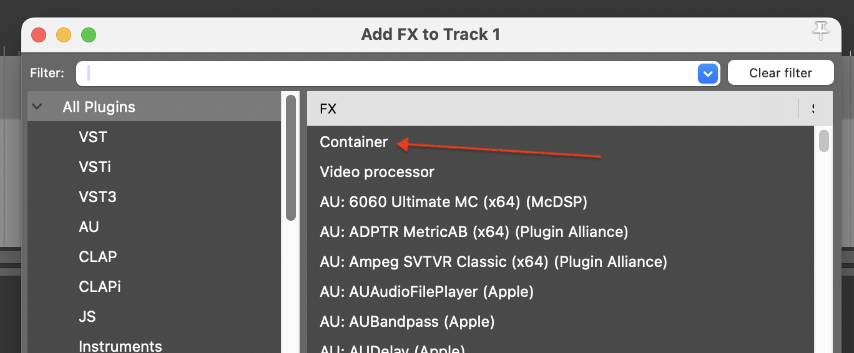The image size is (854, 353).
Task: Open the filter history dropdown arrow
Action: coord(707,74)
